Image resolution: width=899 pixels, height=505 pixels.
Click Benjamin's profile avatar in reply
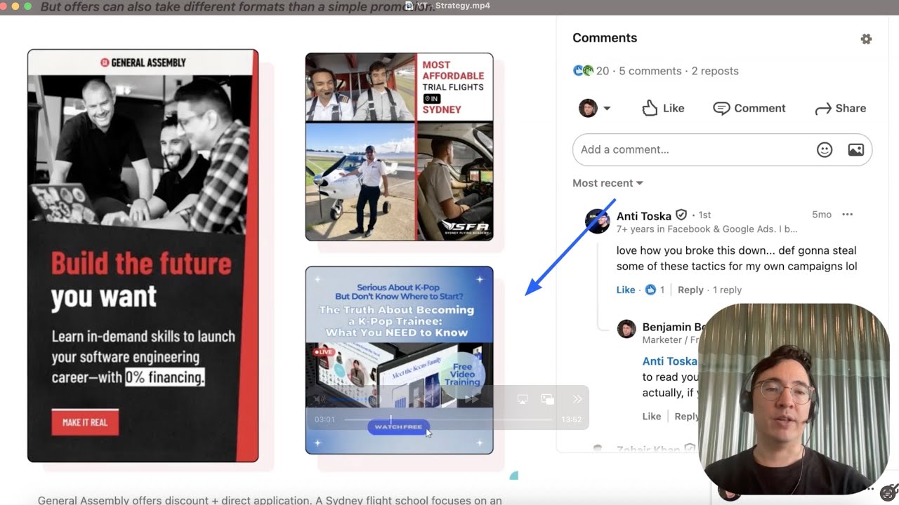[x=626, y=329]
